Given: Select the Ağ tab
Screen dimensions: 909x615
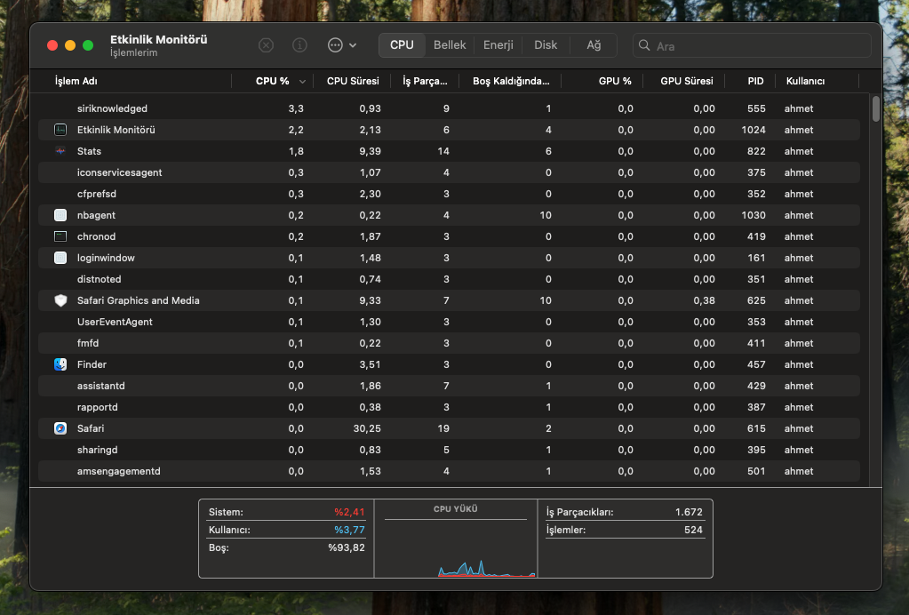Looking at the screenshot, I should click(594, 45).
